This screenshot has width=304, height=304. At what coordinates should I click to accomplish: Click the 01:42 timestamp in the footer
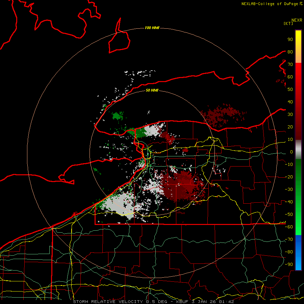(226, 302)
